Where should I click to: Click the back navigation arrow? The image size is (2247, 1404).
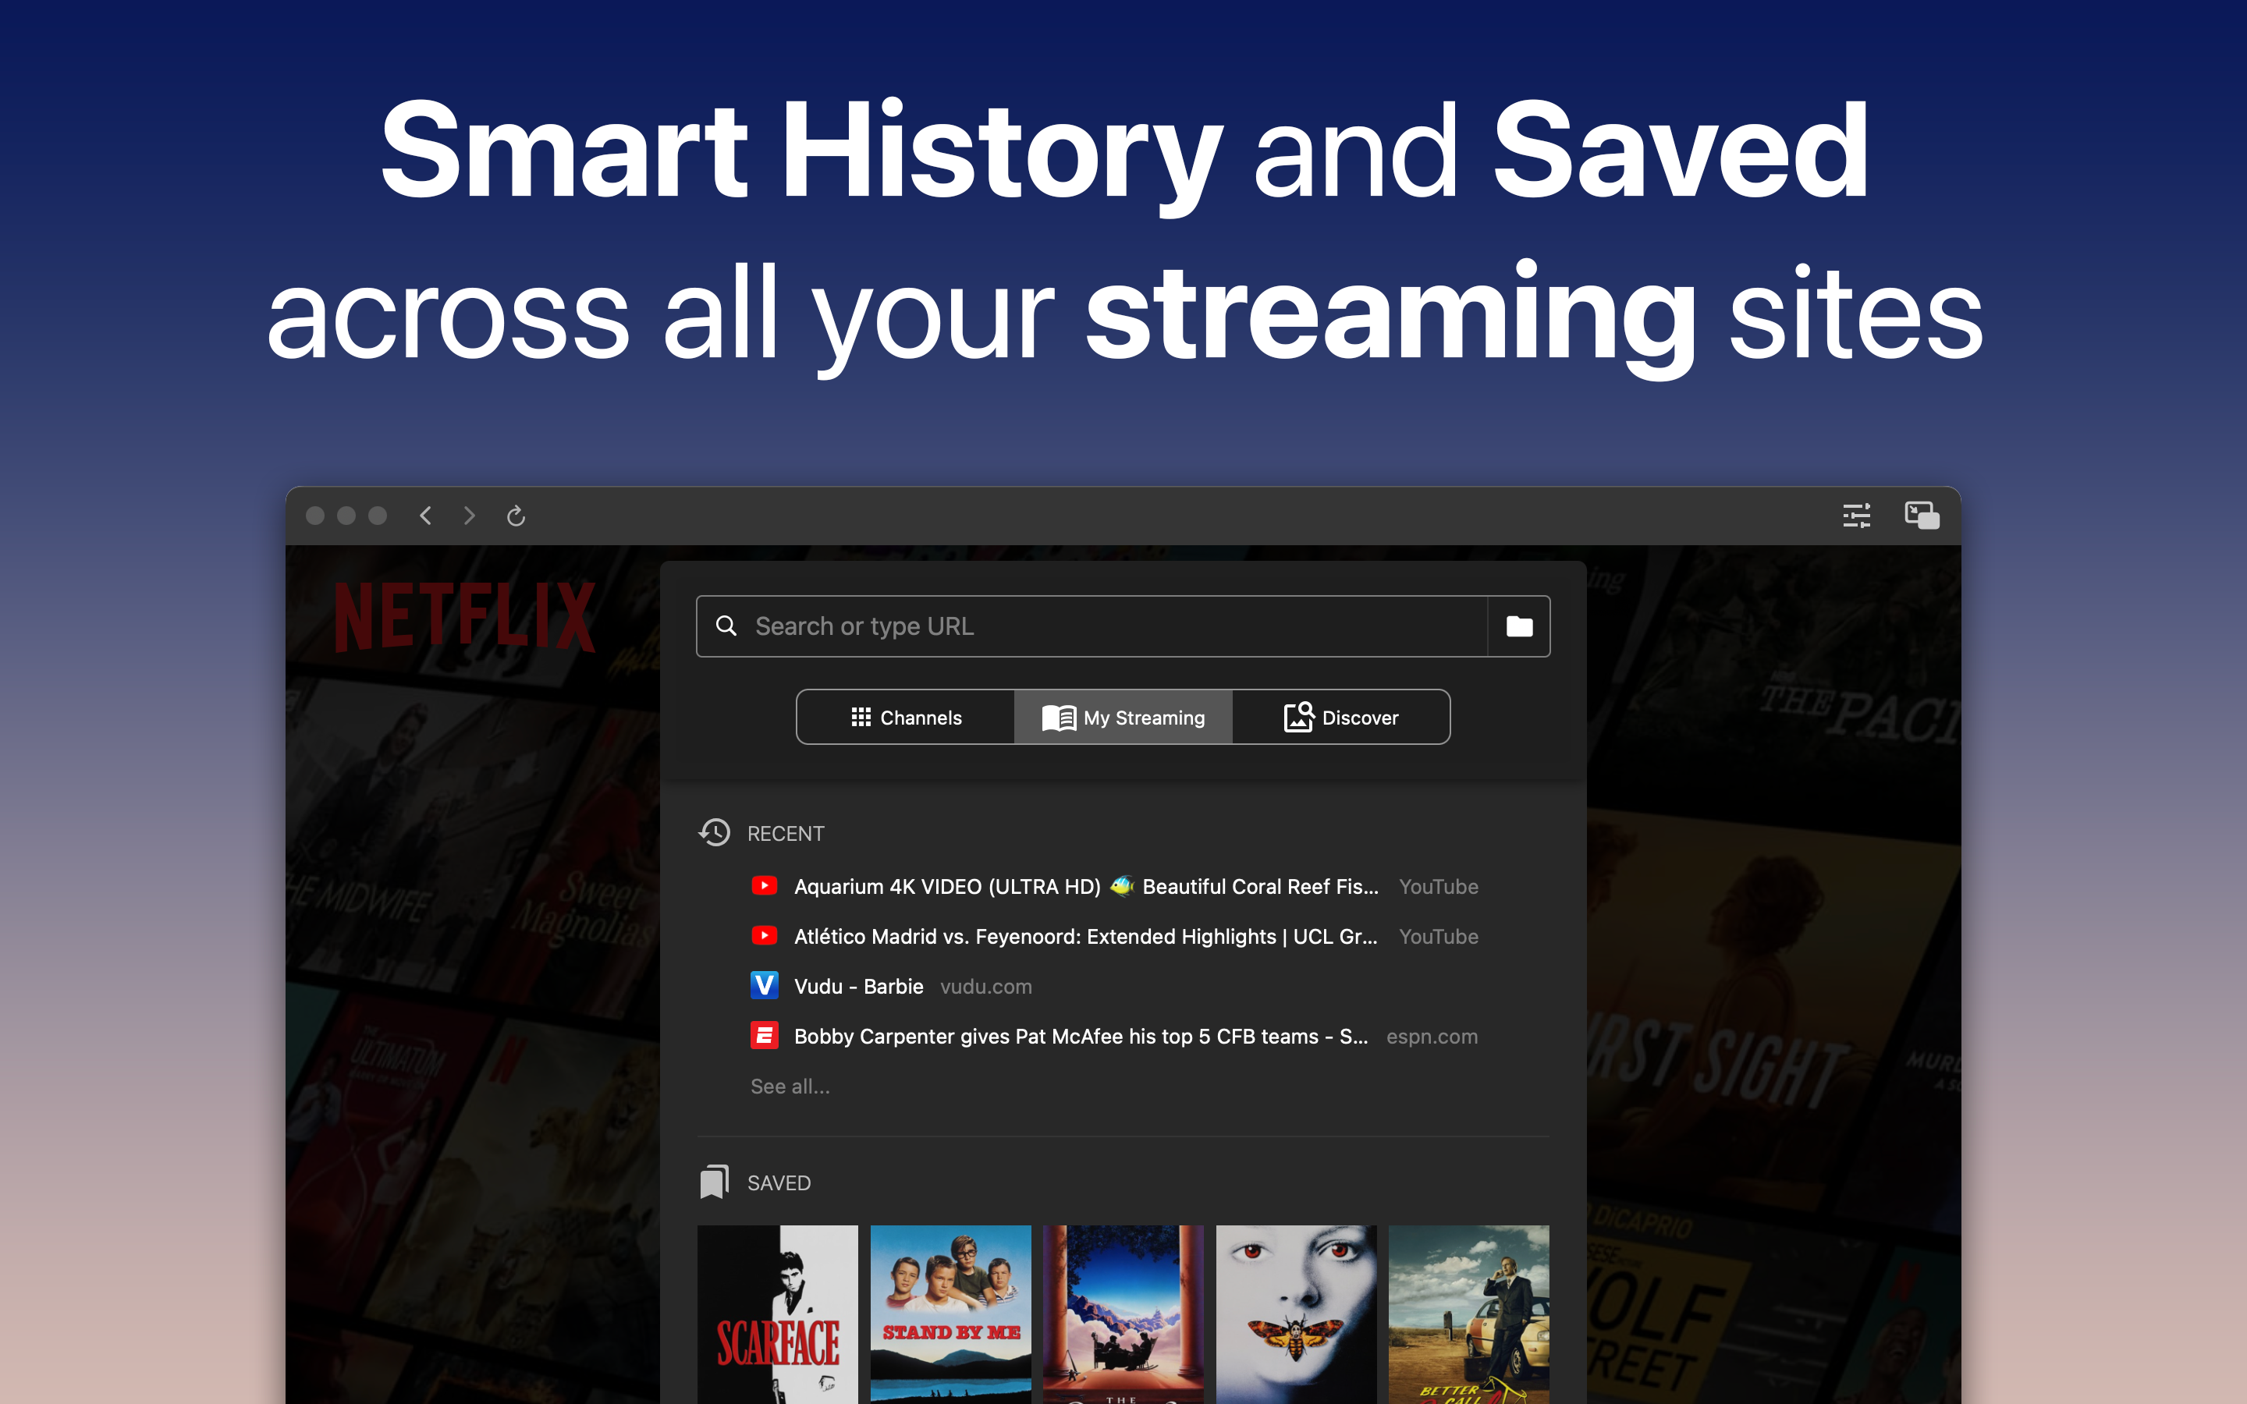pyautogui.click(x=425, y=516)
